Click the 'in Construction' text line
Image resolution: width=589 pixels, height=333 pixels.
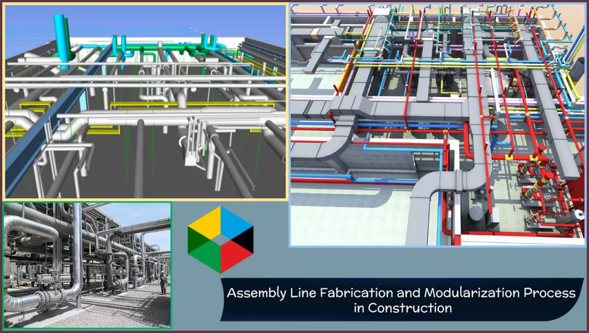[x=402, y=308]
